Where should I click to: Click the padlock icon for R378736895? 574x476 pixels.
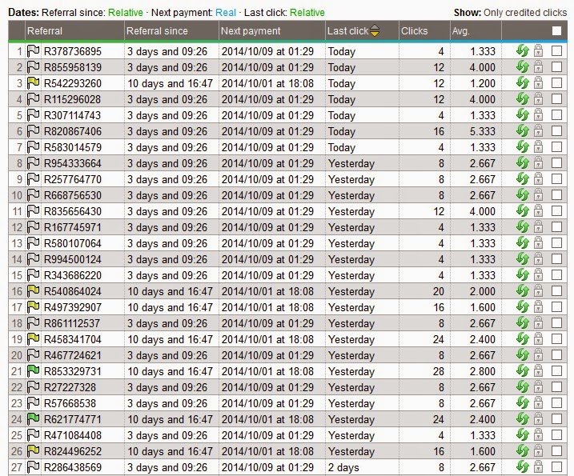click(x=538, y=51)
